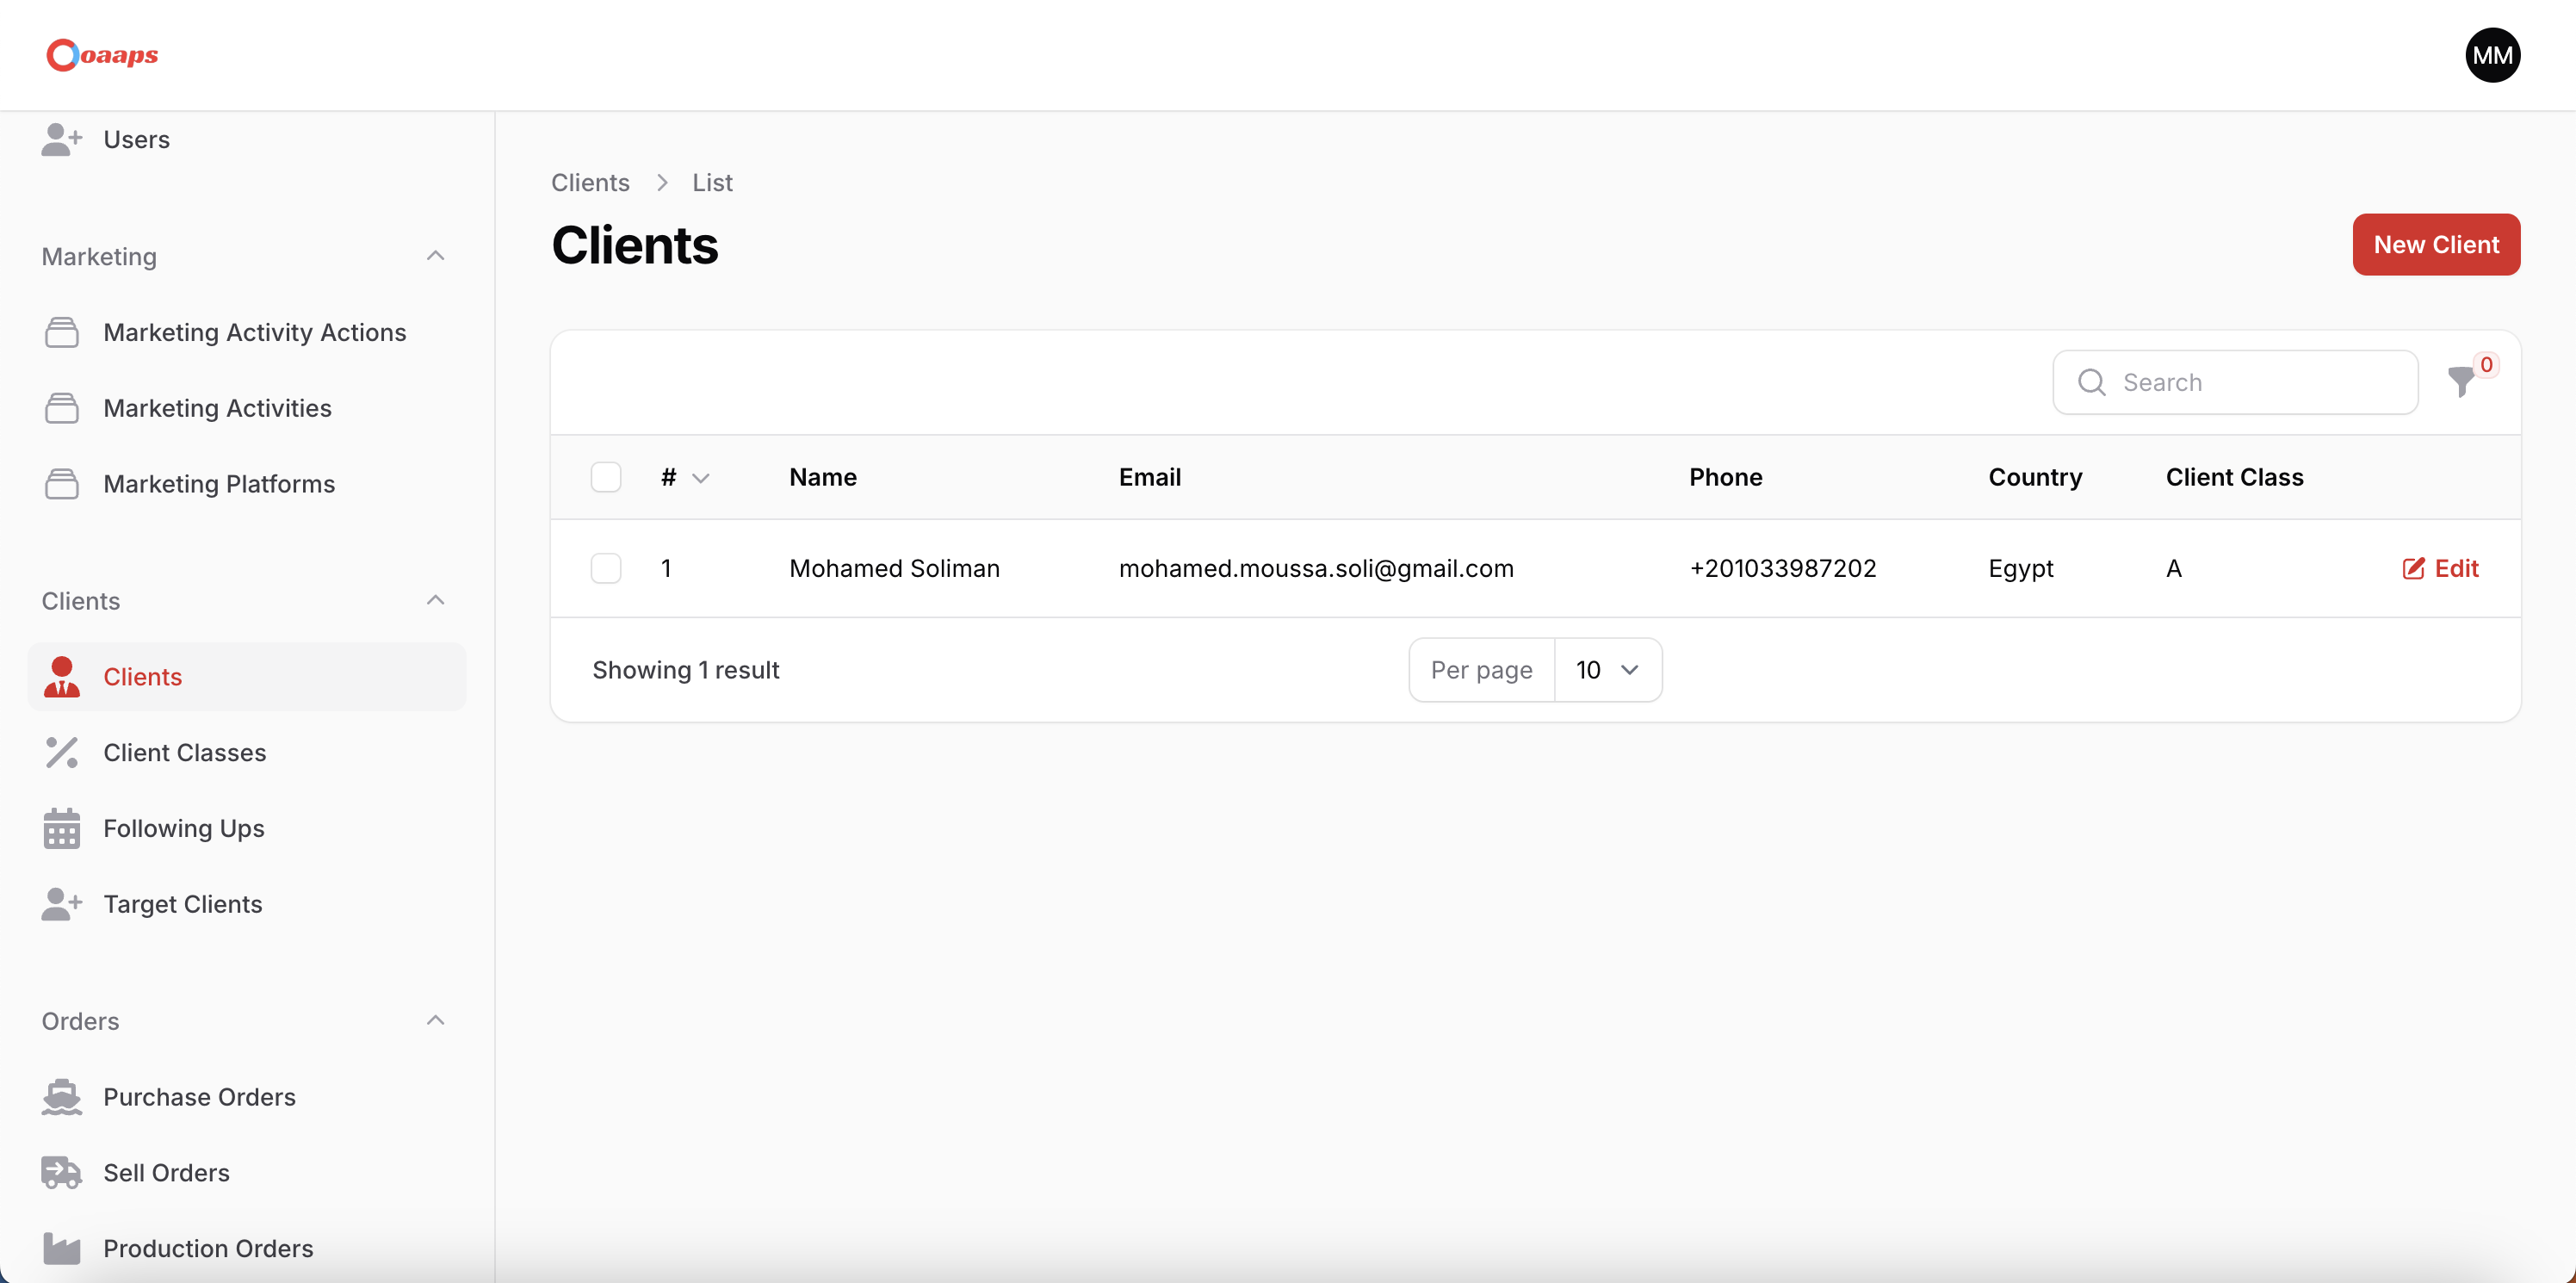Click the Clients breadcrumb link
The image size is (2576, 1283).
590,182
